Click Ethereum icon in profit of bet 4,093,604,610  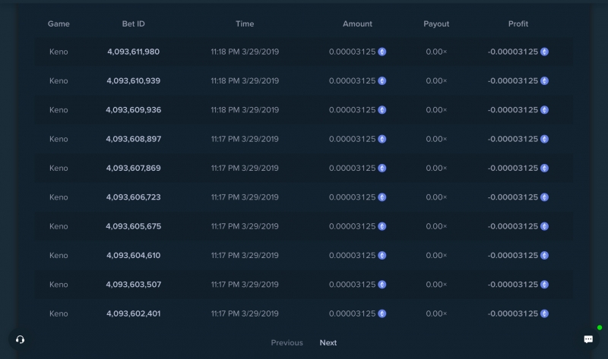point(544,255)
